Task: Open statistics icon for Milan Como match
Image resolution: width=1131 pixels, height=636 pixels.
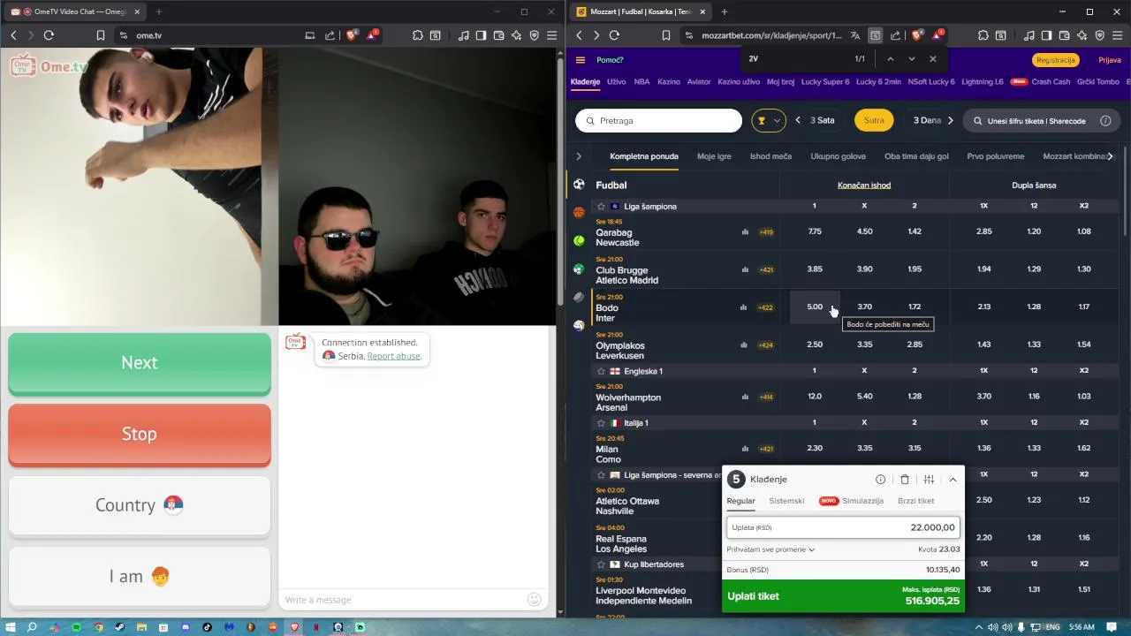Action: click(745, 449)
